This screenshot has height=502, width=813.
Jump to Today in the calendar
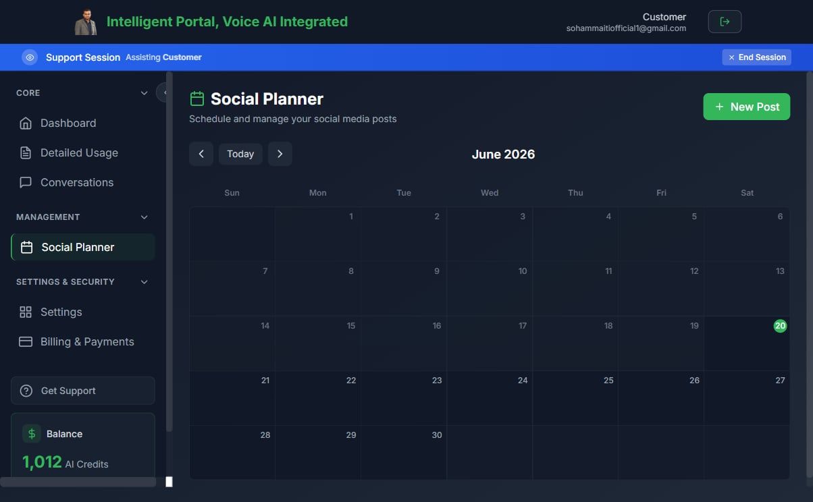(x=240, y=154)
